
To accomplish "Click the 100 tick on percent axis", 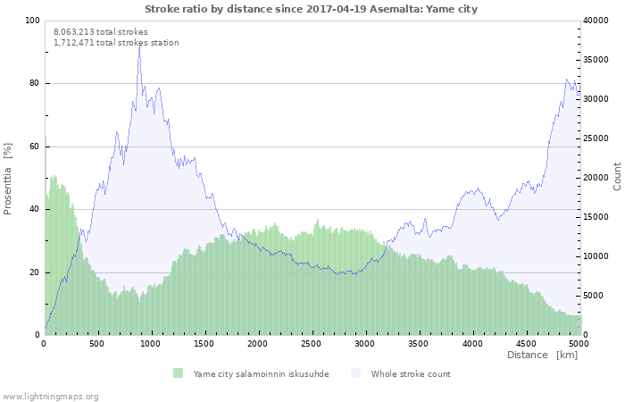I will pyautogui.click(x=31, y=21).
